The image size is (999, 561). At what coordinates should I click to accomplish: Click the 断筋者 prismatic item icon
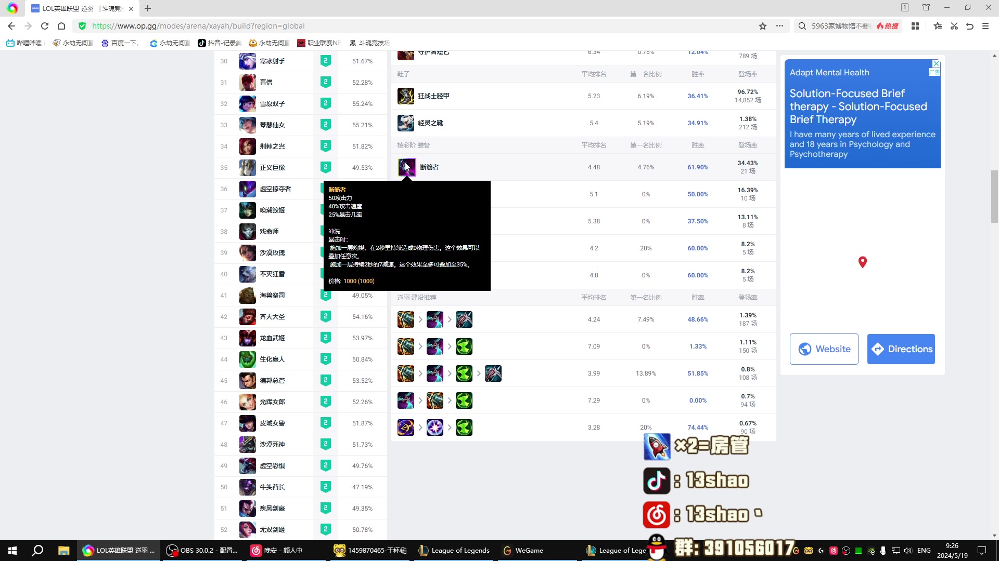click(x=407, y=167)
